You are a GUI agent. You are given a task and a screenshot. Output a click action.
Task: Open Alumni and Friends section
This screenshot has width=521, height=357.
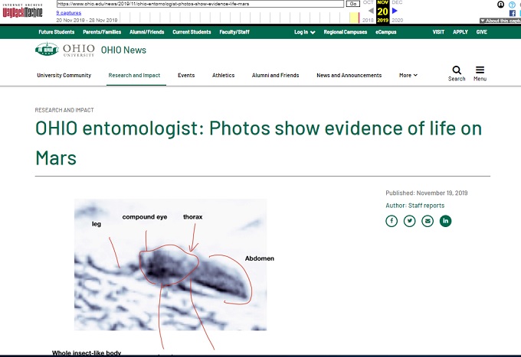click(276, 75)
